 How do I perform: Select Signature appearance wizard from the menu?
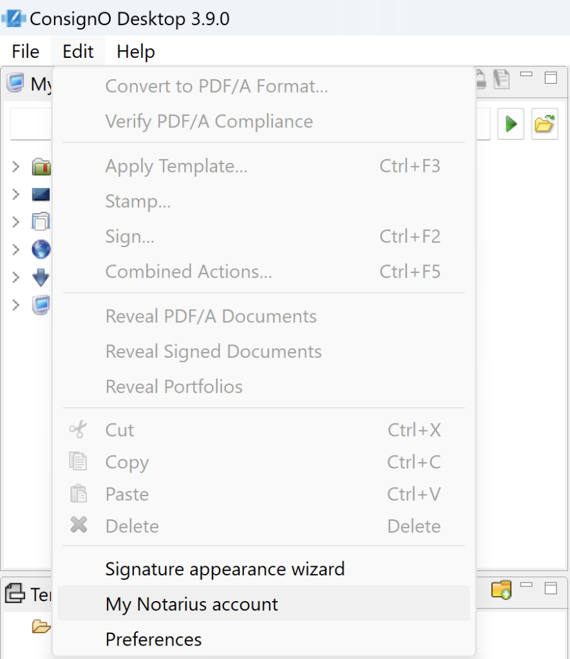(225, 569)
